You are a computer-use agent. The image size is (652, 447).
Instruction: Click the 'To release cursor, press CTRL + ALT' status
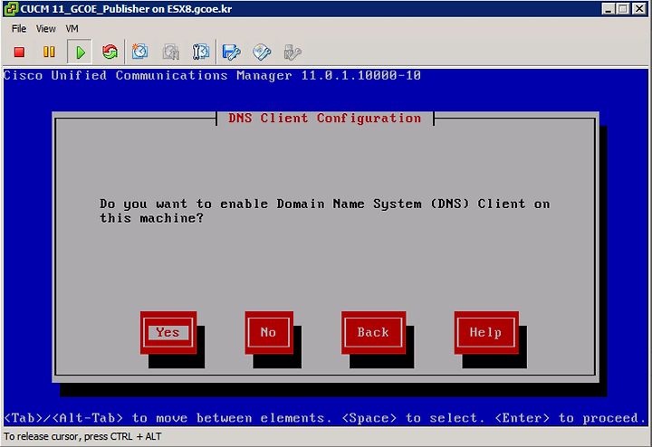coord(82,437)
